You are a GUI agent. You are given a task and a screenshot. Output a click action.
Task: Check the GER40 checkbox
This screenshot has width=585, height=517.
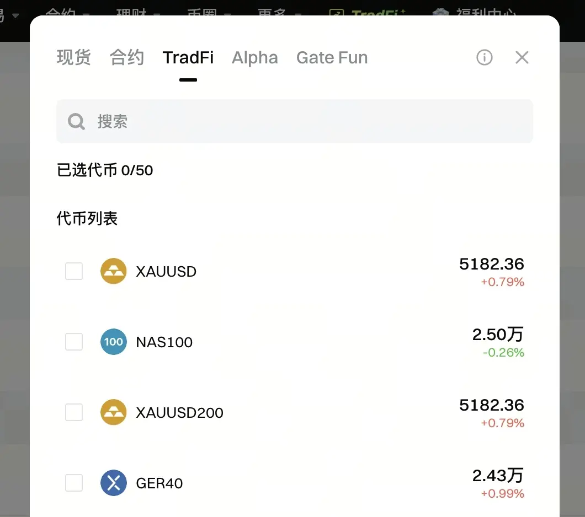tap(74, 483)
